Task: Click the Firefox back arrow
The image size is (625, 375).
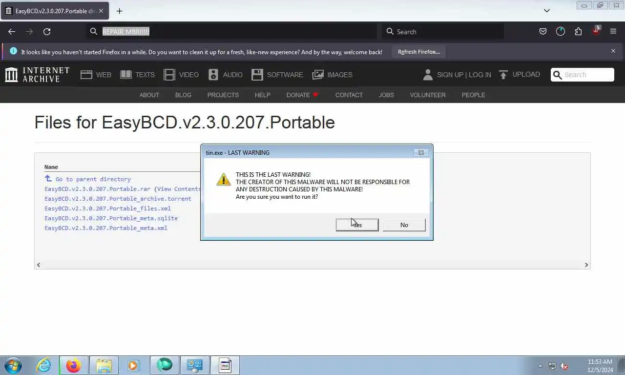Action: 12,31
